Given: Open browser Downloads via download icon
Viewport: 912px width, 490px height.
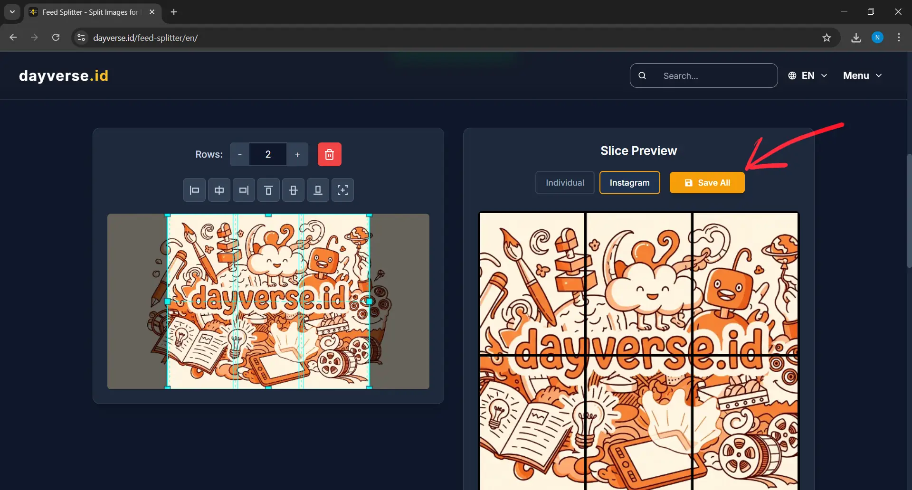Looking at the screenshot, I should click(856, 38).
